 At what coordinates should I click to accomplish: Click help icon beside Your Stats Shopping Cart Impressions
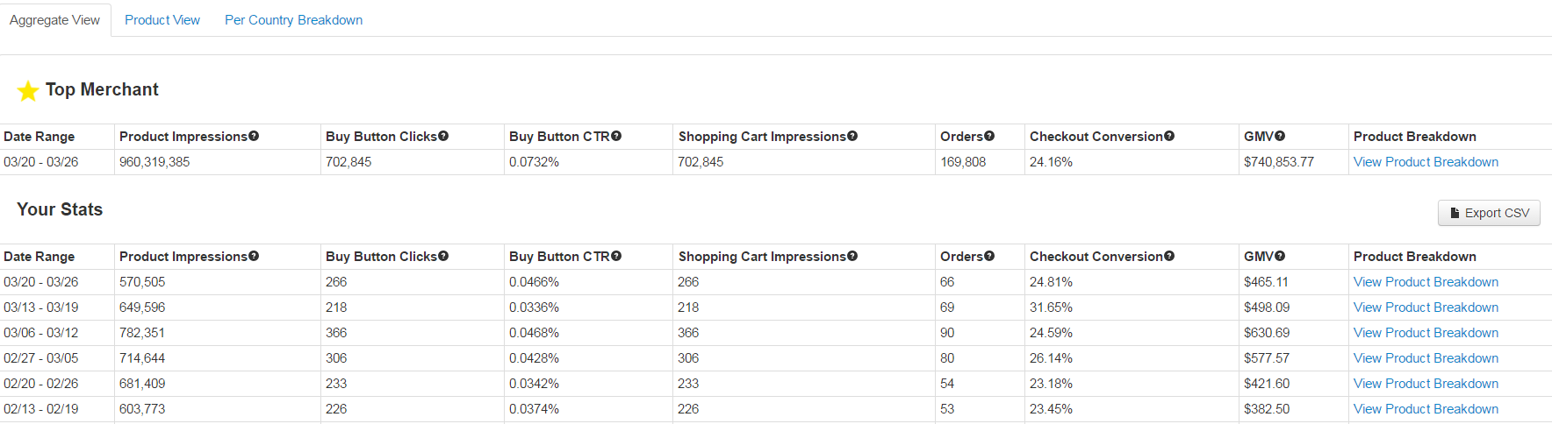tap(852, 256)
